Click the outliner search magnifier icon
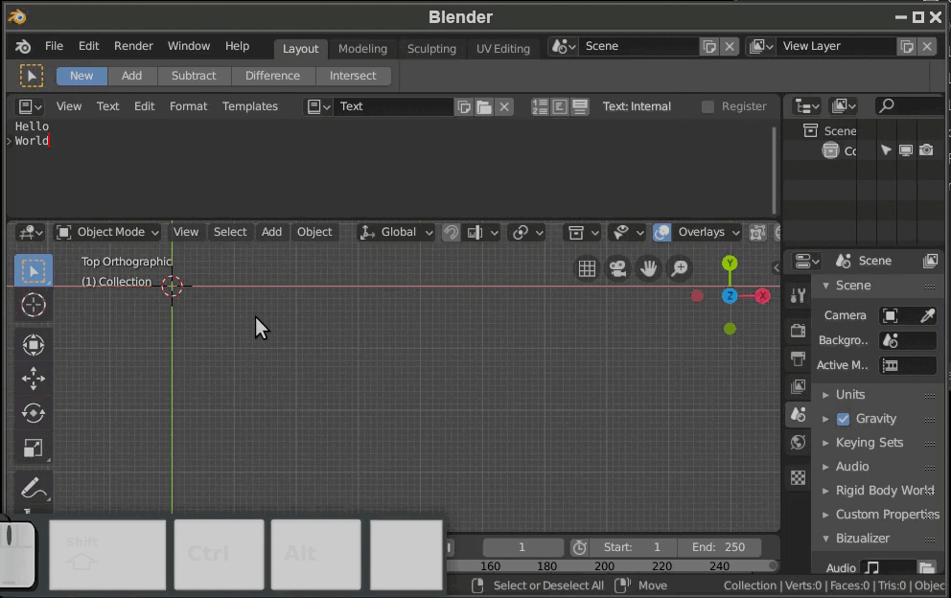Image resolution: width=951 pixels, height=598 pixels. click(x=887, y=105)
